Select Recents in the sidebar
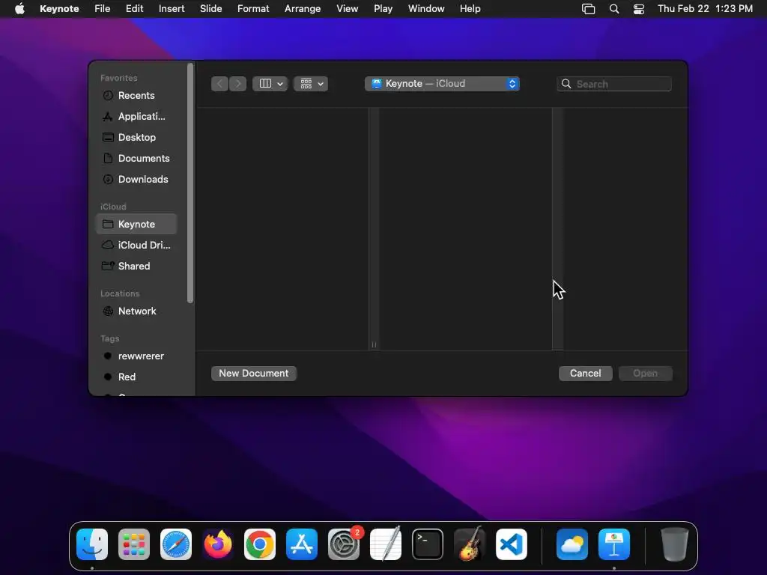Screen dimensions: 767x575 136,95
